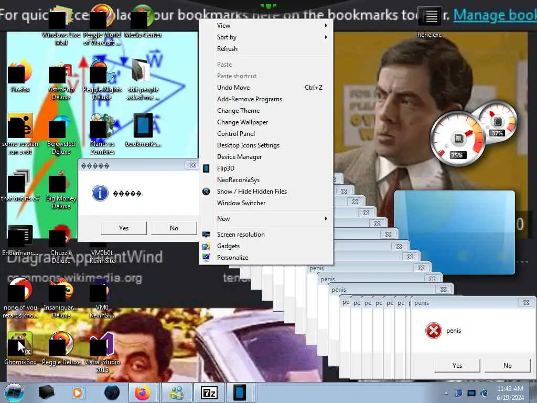Open Firefox from the taskbar
The width and height of the screenshot is (537, 403).
(x=143, y=393)
